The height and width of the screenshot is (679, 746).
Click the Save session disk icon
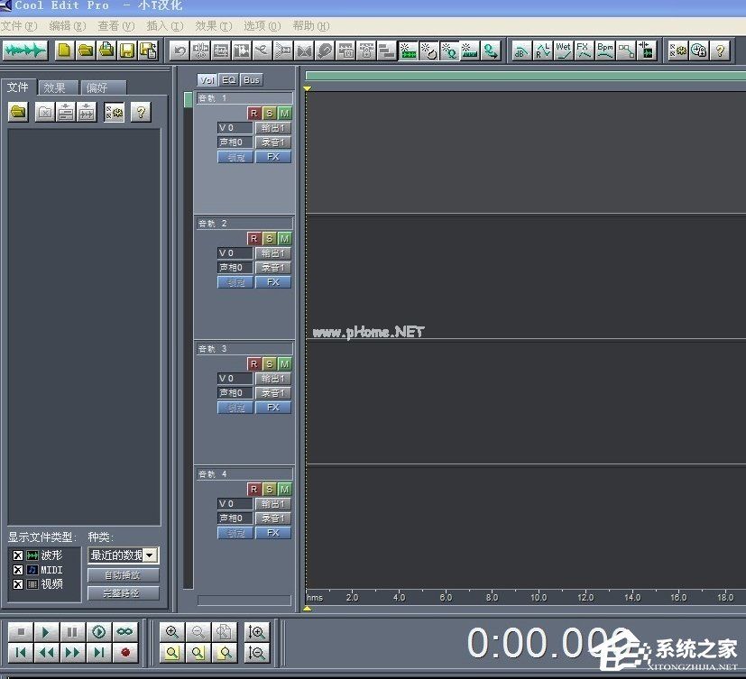pyautogui.click(x=127, y=50)
